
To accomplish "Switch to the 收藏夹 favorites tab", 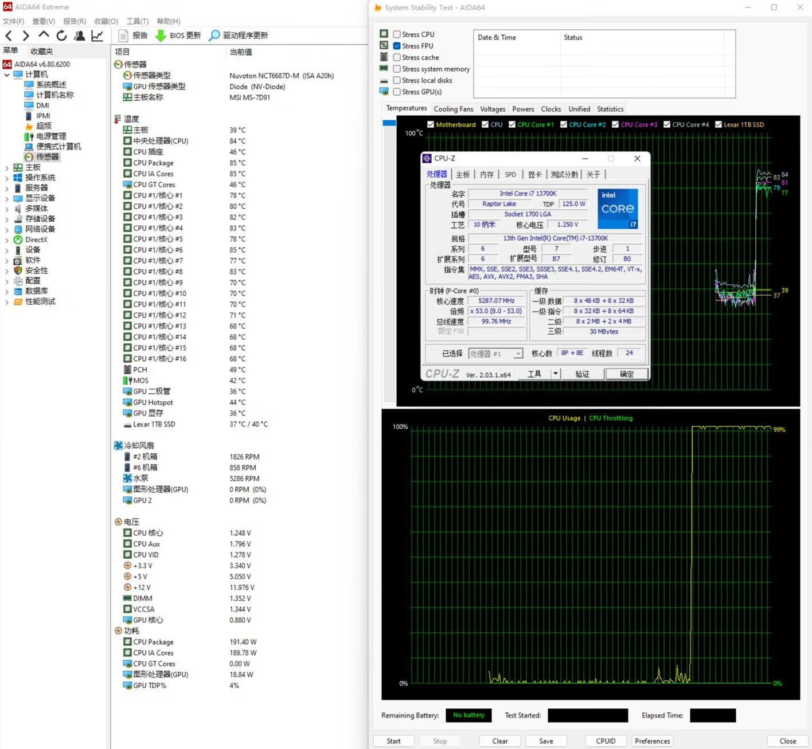I will pyautogui.click(x=42, y=51).
